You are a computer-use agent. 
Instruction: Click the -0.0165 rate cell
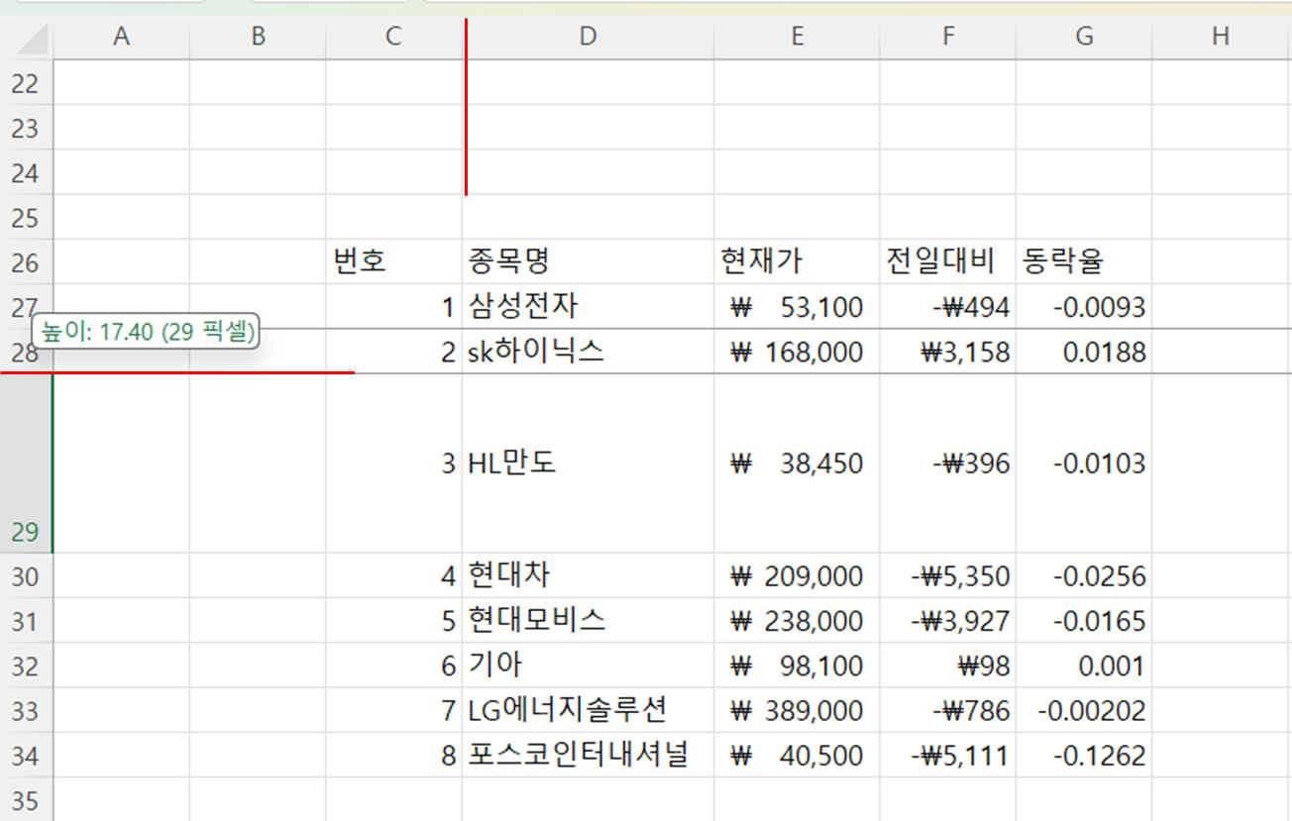[x=1084, y=620]
